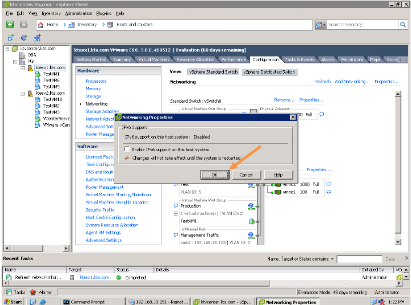This screenshot has width=411, height=305.
Task: Click the globe icon next to Management Traffic
Action: tap(251, 235)
